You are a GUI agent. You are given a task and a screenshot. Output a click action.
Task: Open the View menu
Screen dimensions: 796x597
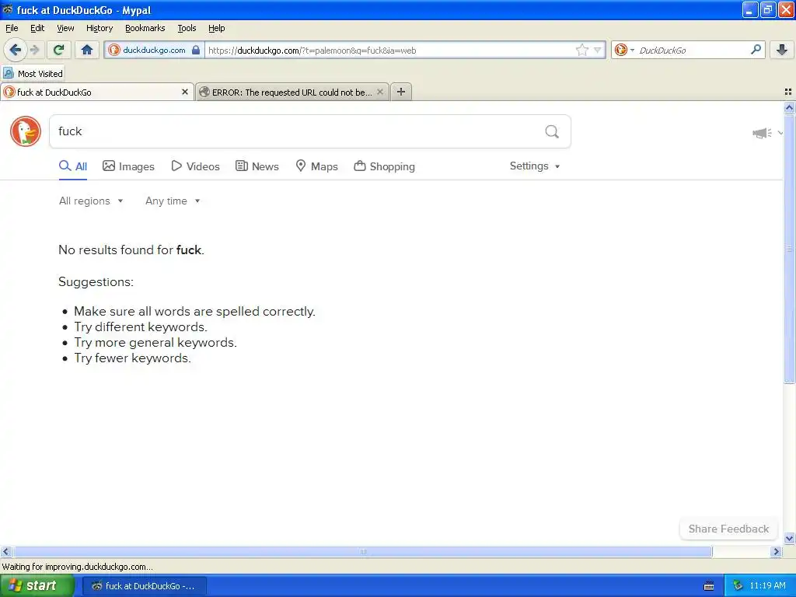click(65, 28)
